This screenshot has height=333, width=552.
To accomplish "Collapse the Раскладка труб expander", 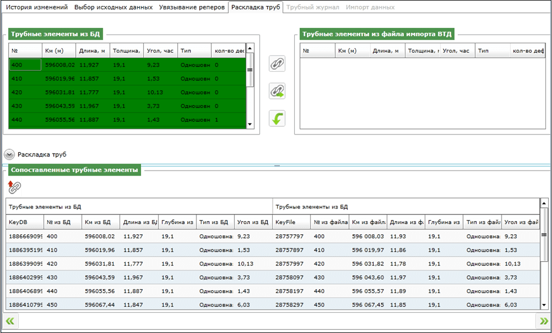I will click(9, 155).
